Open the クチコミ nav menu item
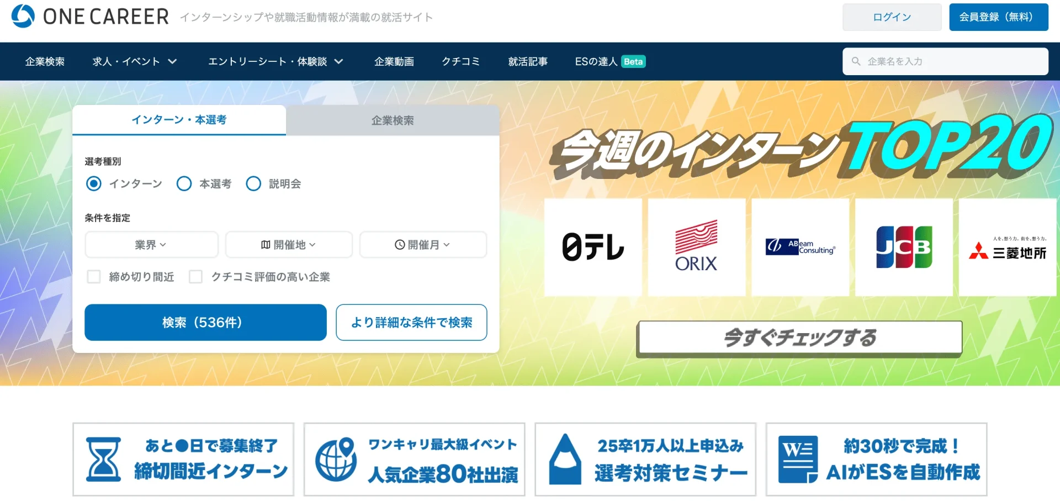 click(461, 61)
